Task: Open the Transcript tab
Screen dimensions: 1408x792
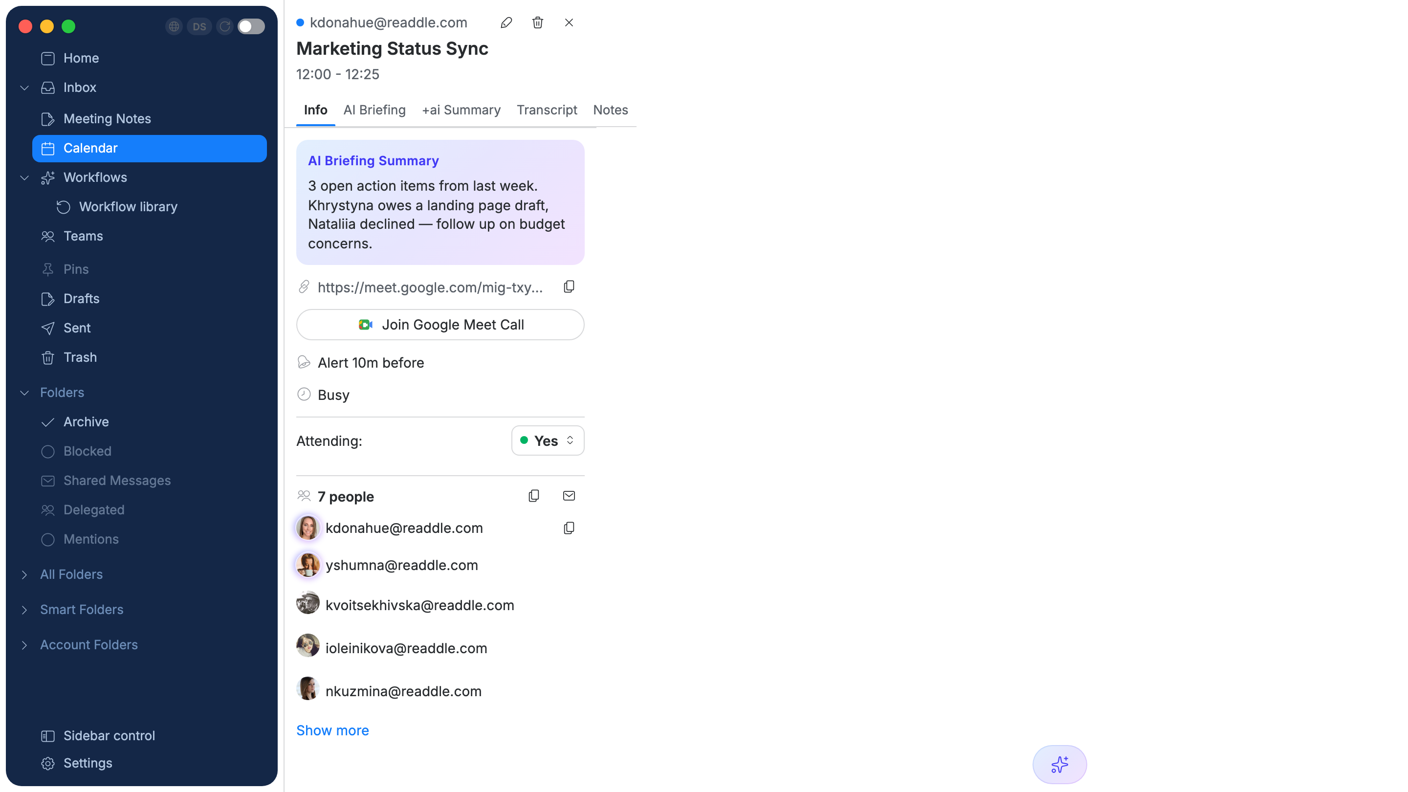Action: [547, 110]
